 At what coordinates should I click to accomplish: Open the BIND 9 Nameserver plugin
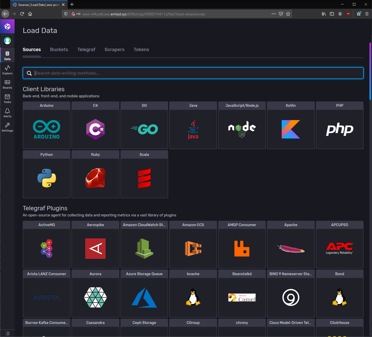tap(291, 294)
